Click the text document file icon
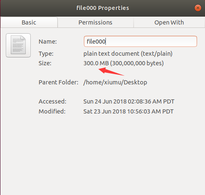This screenshot has width=205, height=195. 18,45
